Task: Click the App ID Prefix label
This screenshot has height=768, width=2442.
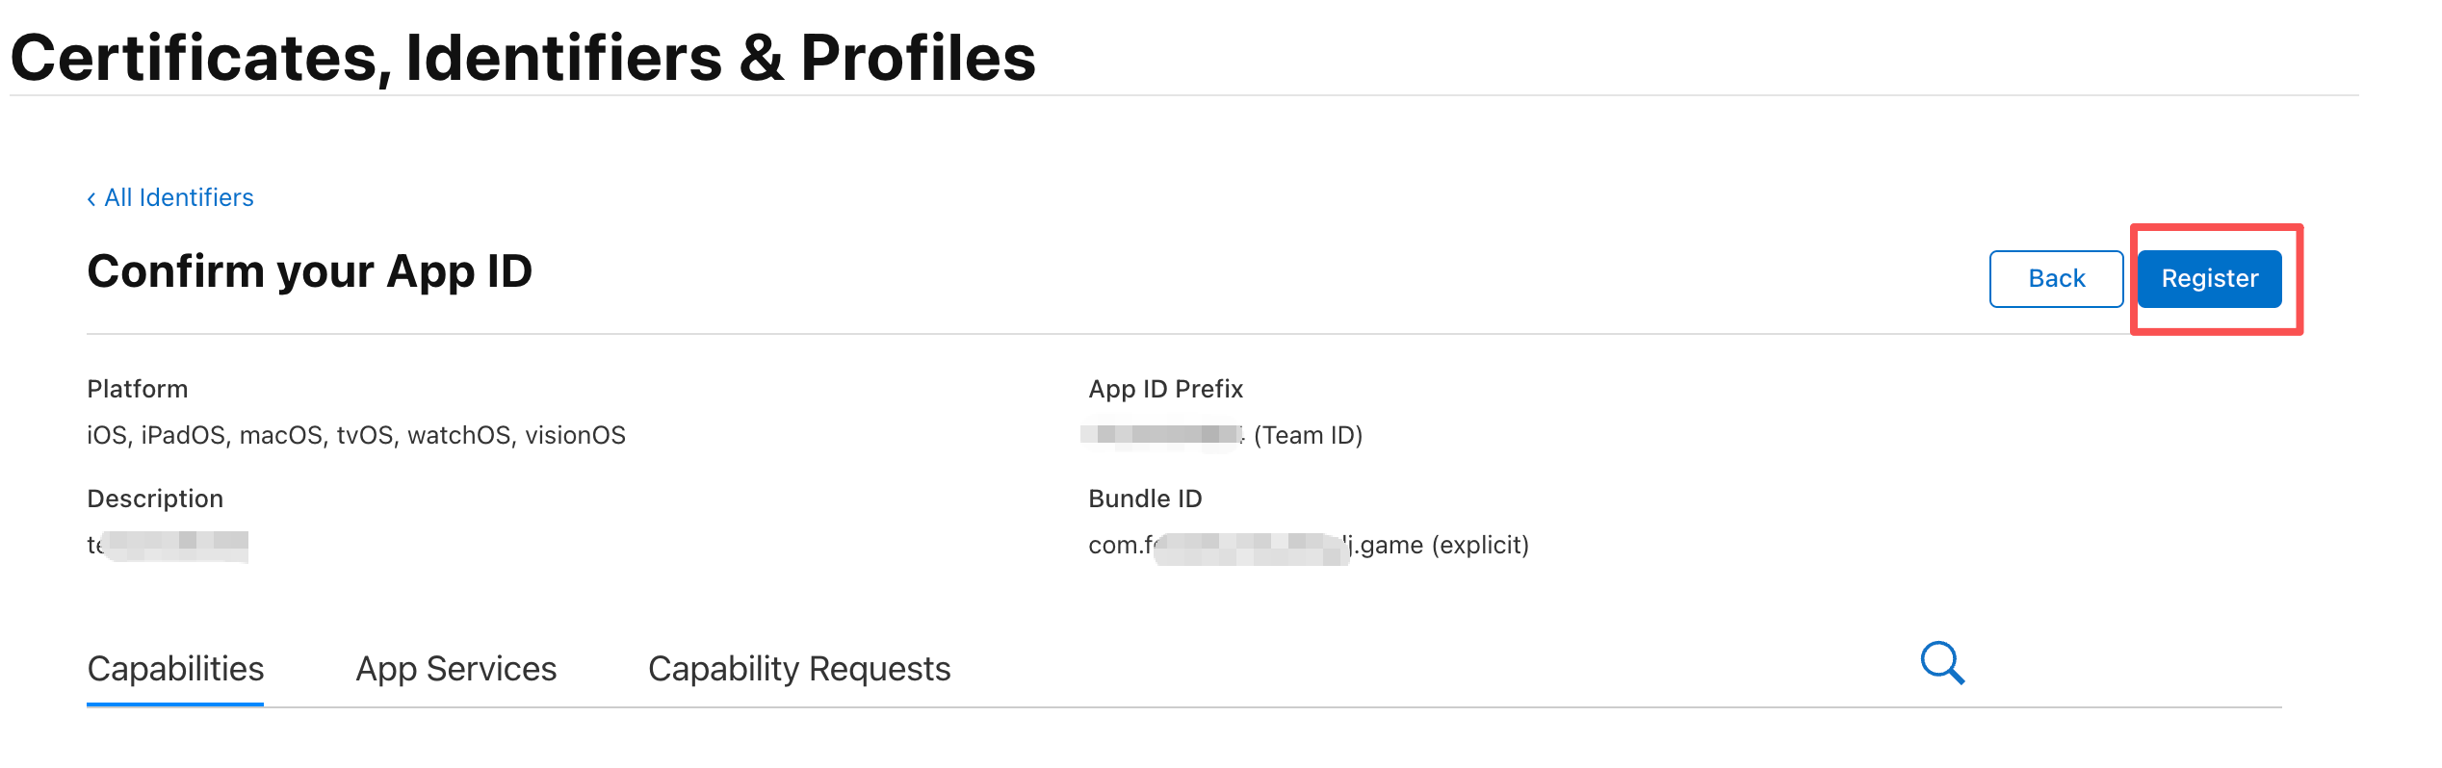Action: pos(1165,389)
